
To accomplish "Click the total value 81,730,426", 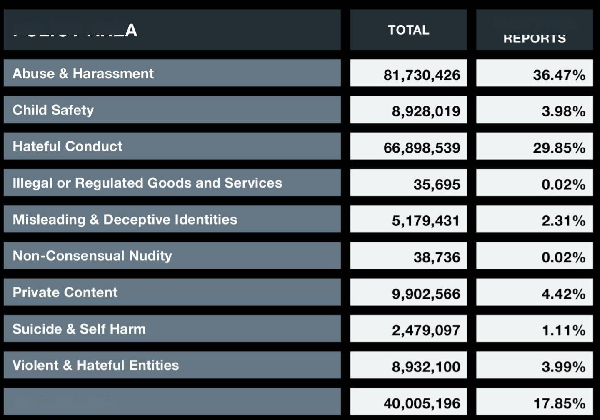I will 422,75.
